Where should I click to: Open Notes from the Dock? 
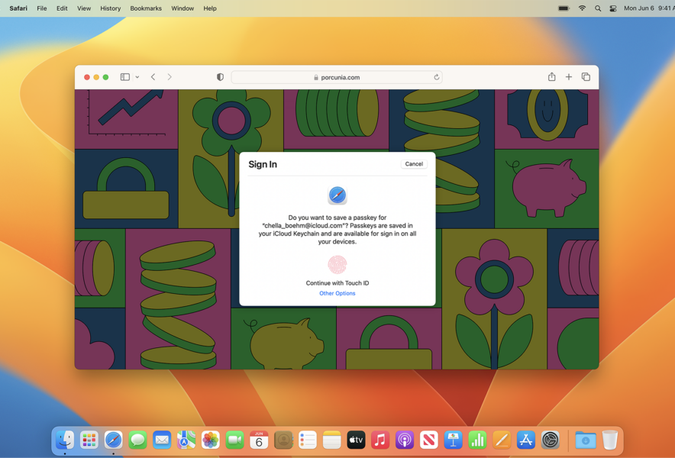click(x=331, y=440)
